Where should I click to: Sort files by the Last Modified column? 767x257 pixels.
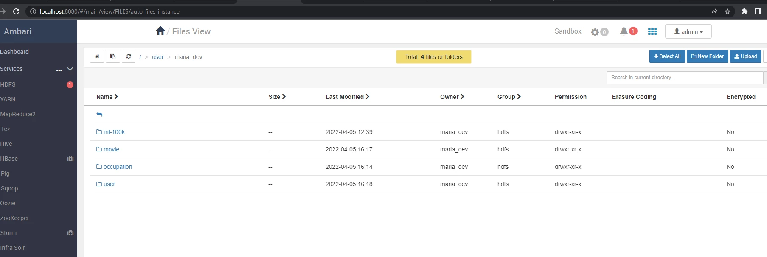[x=347, y=97]
